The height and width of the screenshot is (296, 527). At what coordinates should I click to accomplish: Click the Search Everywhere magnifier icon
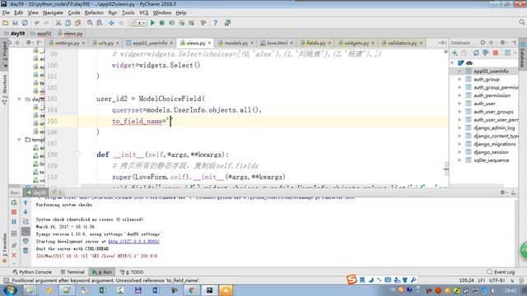click(x=521, y=22)
